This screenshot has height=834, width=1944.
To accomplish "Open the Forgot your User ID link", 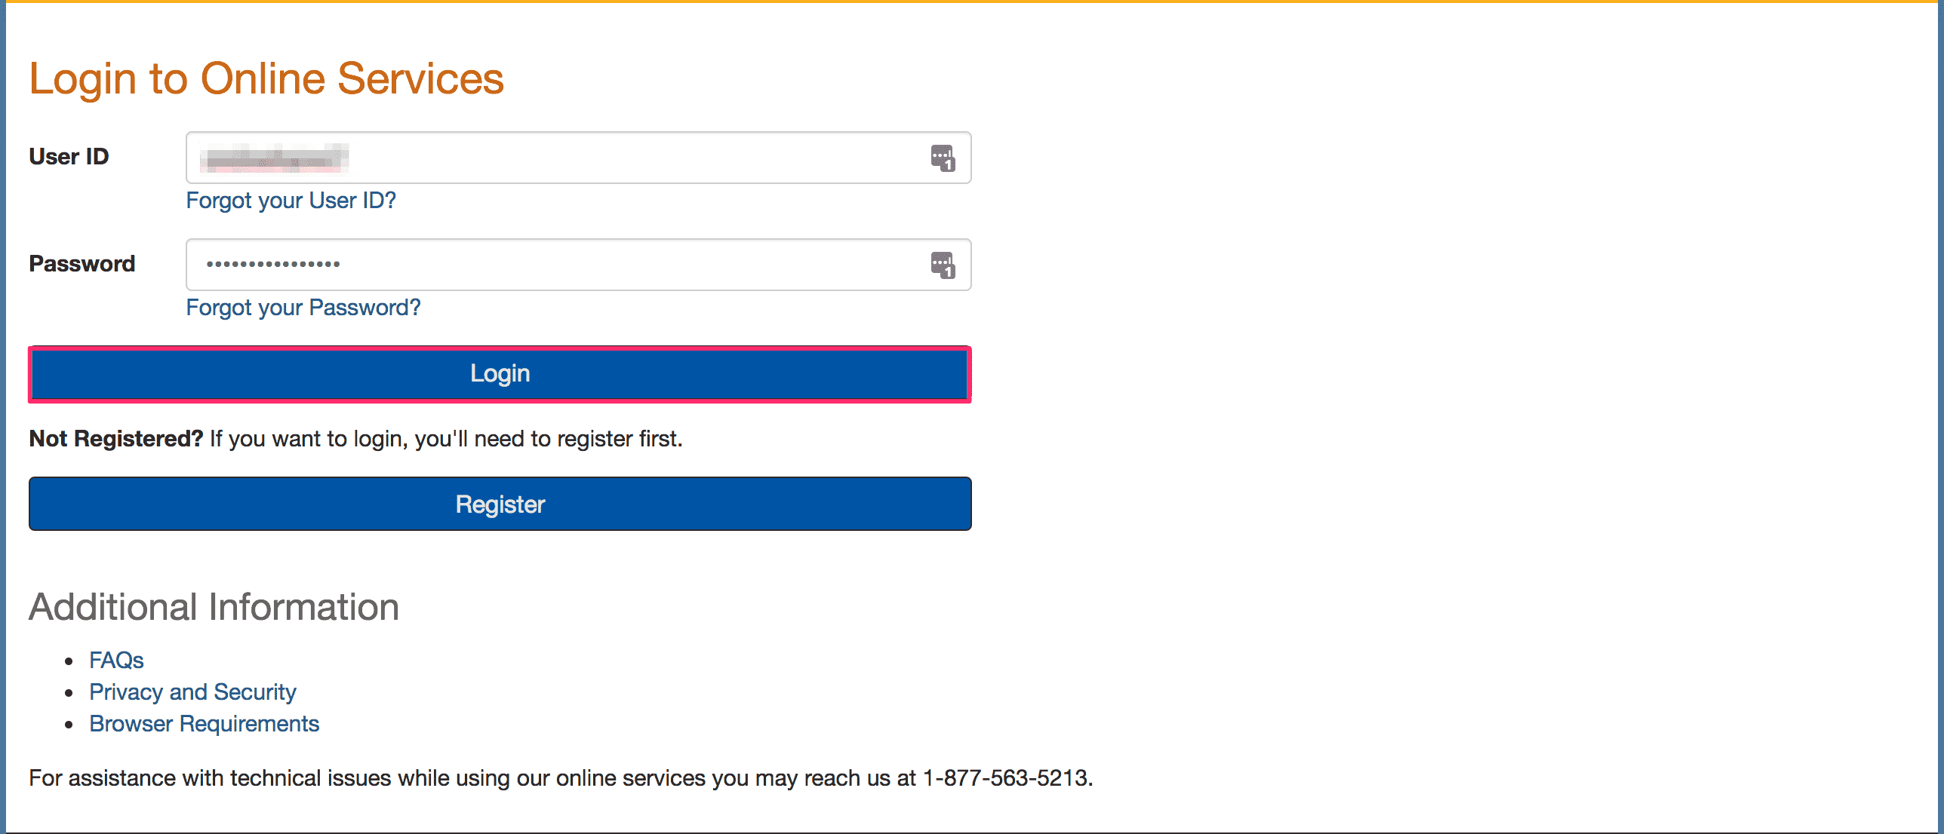I will pyautogui.click(x=291, y=198).
